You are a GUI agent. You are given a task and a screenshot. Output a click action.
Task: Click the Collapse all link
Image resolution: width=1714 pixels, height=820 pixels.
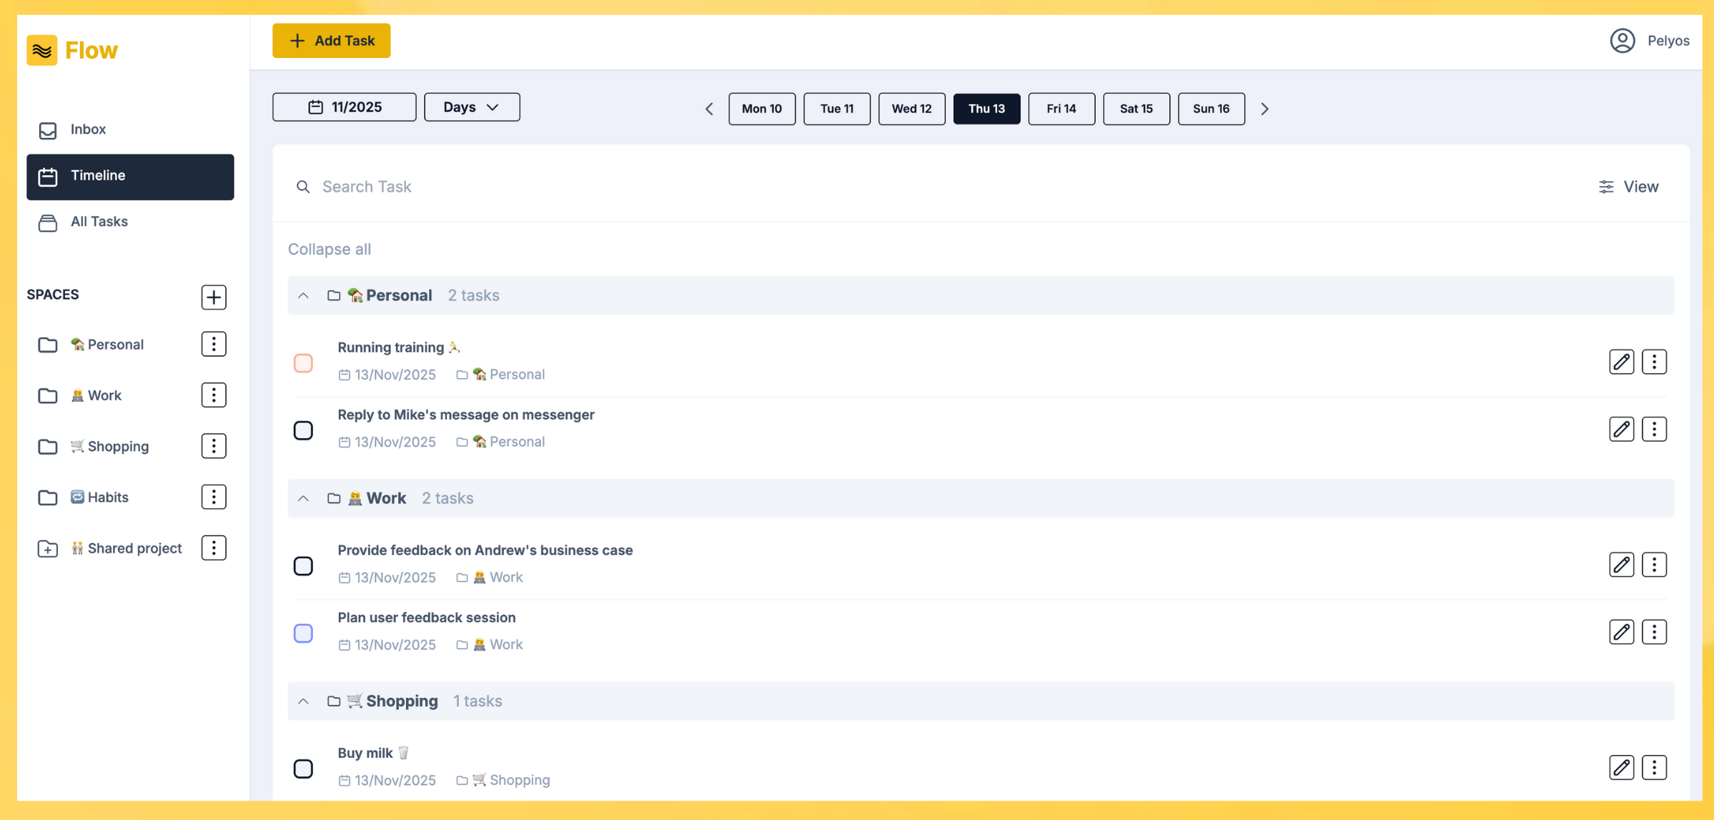click(x=329, y=249)
